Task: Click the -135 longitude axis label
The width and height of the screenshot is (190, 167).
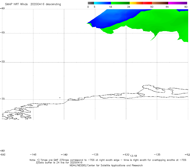Action: (95, 154)
